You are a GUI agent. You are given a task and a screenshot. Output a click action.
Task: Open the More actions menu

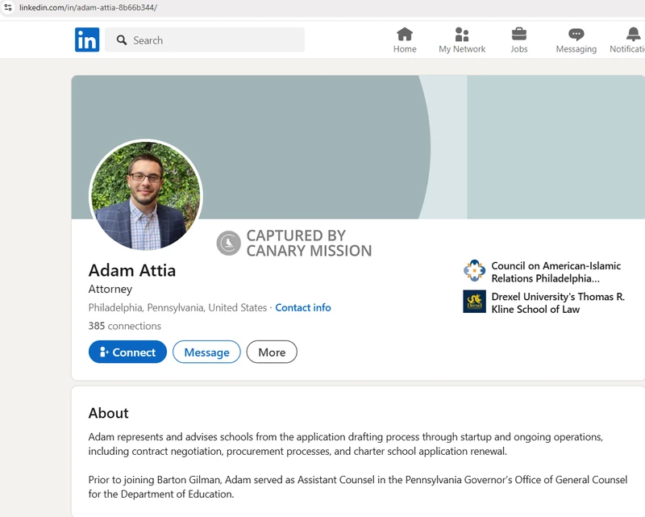click(272, 352)
